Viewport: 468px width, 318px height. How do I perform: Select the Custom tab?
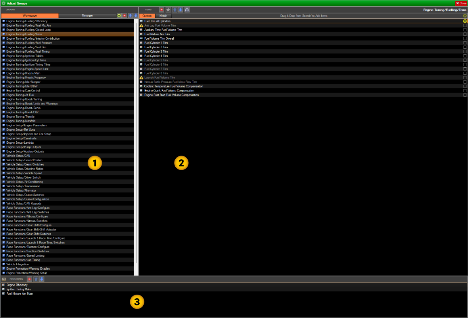click(147, 15)
